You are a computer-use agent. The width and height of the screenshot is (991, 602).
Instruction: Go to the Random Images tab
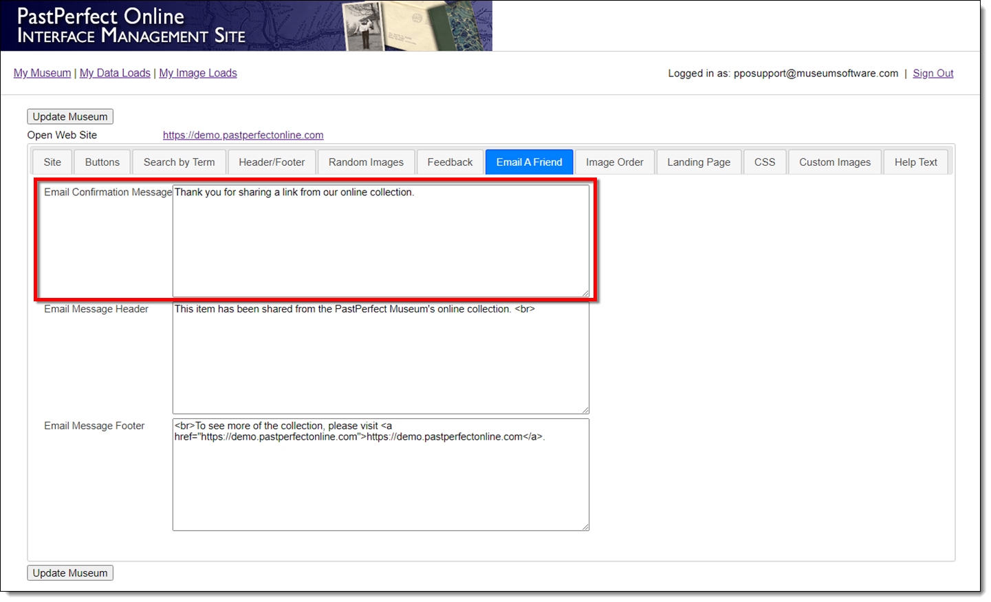[366, 162]
